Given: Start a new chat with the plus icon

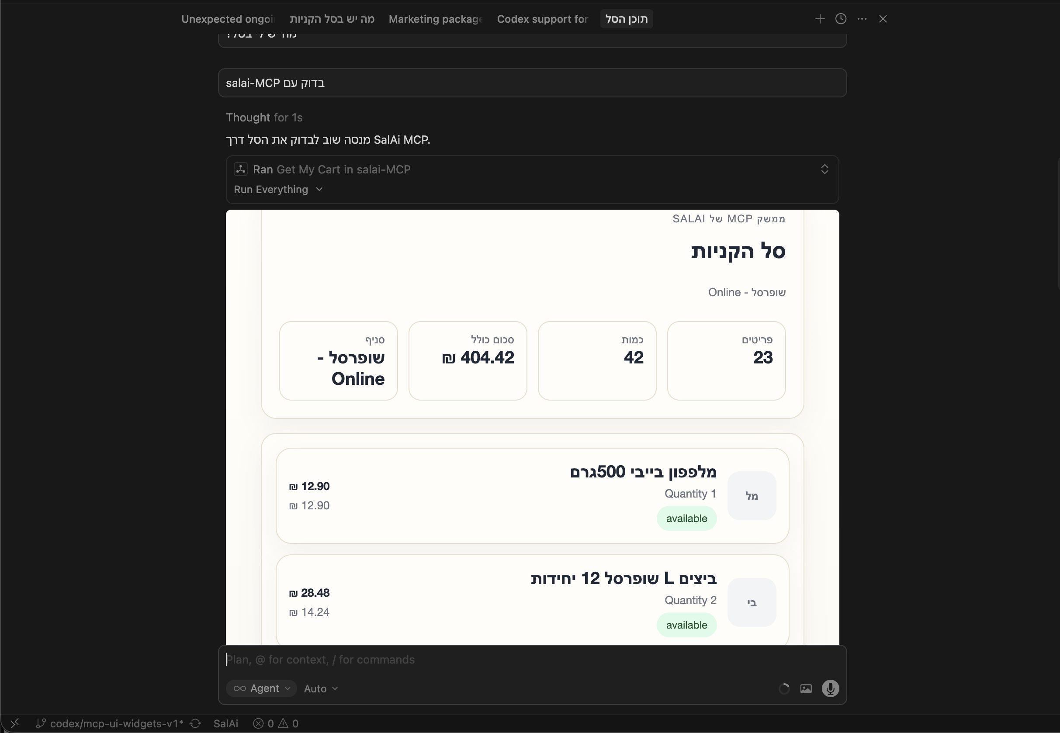Looking at the screenshot, I should tap(819, 19).
